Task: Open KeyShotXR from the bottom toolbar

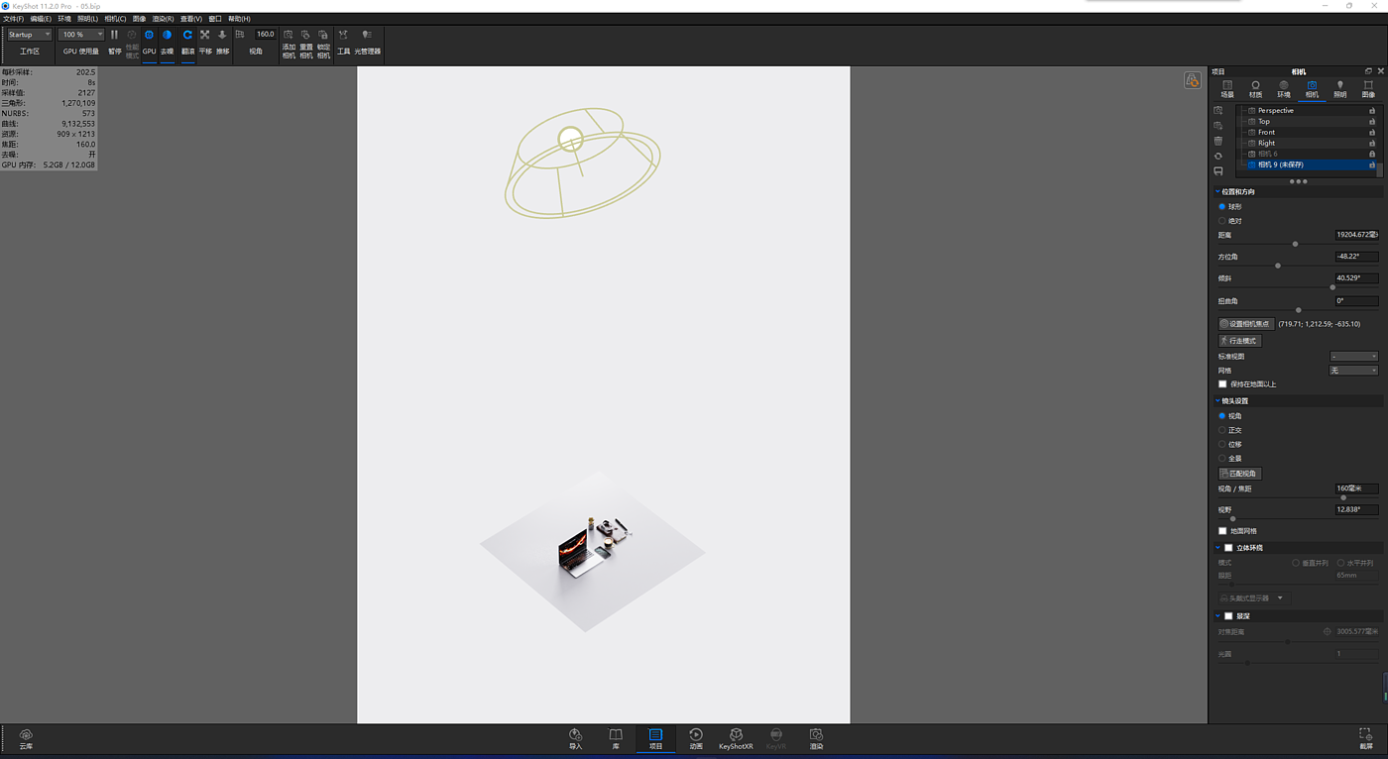Action: coord(736,735)
